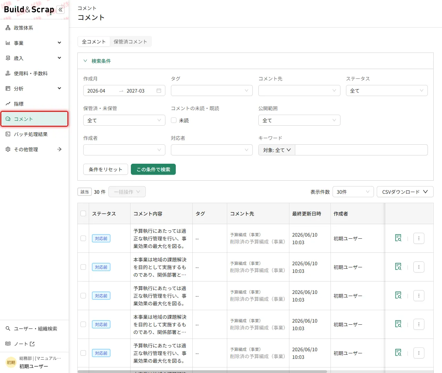
Task: Click the 歳入 yen icon in sidebar
Action: (8, 58)
